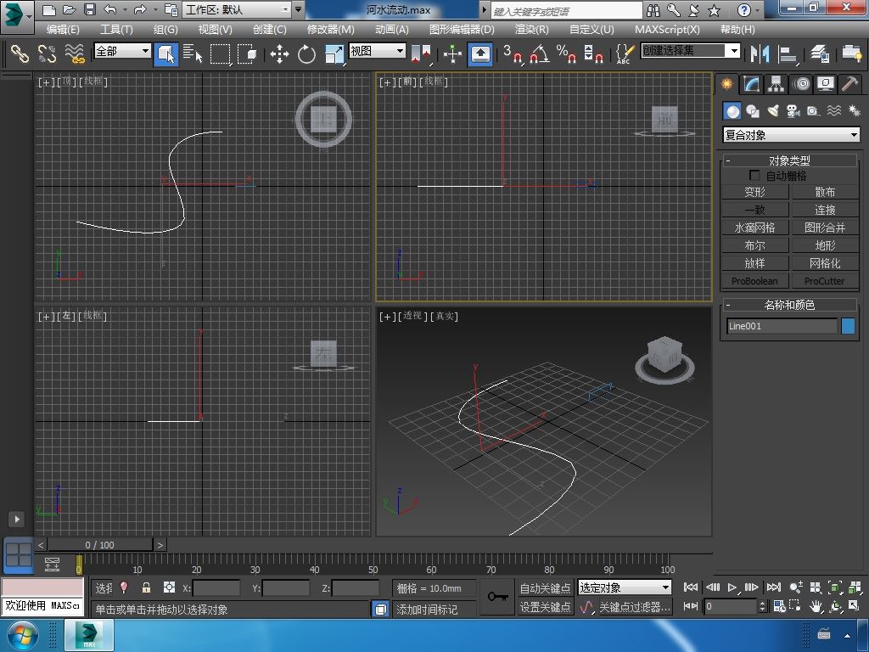The height and width of the screenshot is (652, 869).
Task: Select the Lights category icon
Action: [x=773, y=111]
